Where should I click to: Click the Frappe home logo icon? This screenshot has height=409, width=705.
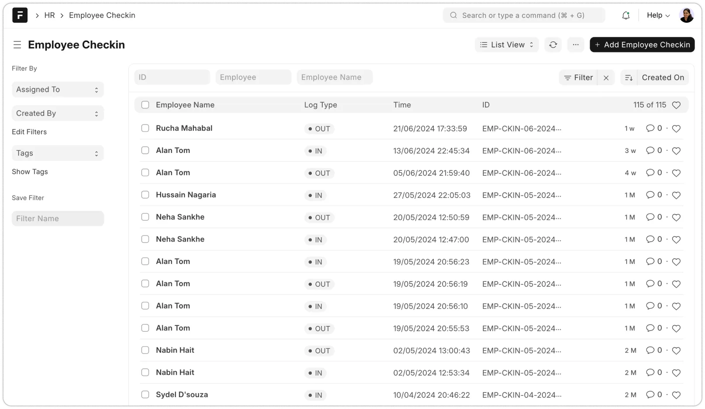(x=20, y=15)
